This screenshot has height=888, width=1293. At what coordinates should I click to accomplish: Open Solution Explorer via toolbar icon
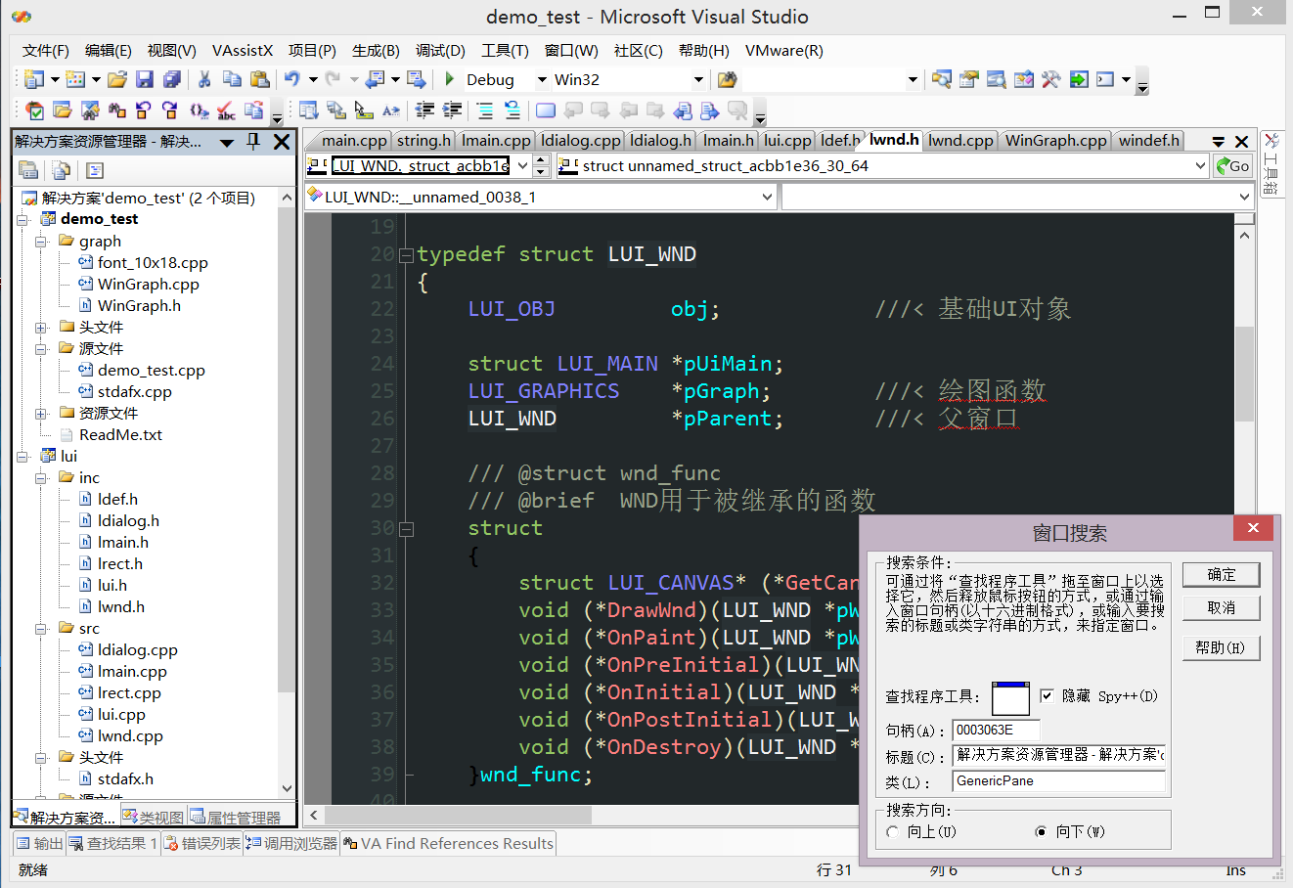coord(942,79)
